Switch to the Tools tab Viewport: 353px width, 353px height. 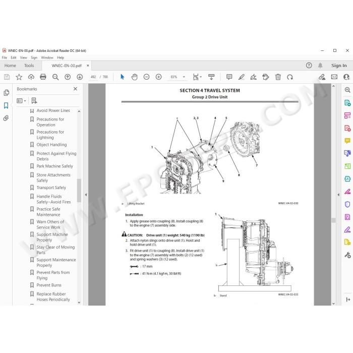pyautogui.click(x=29, y=66)
